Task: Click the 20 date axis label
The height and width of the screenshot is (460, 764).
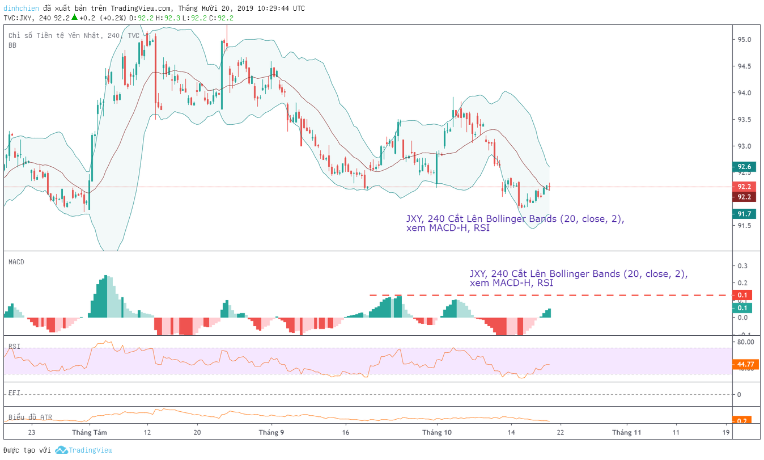Action: [197, 432]
